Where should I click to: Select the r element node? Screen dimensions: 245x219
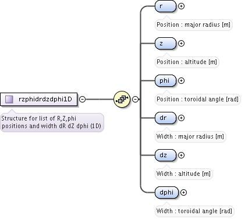click(165, 6)
